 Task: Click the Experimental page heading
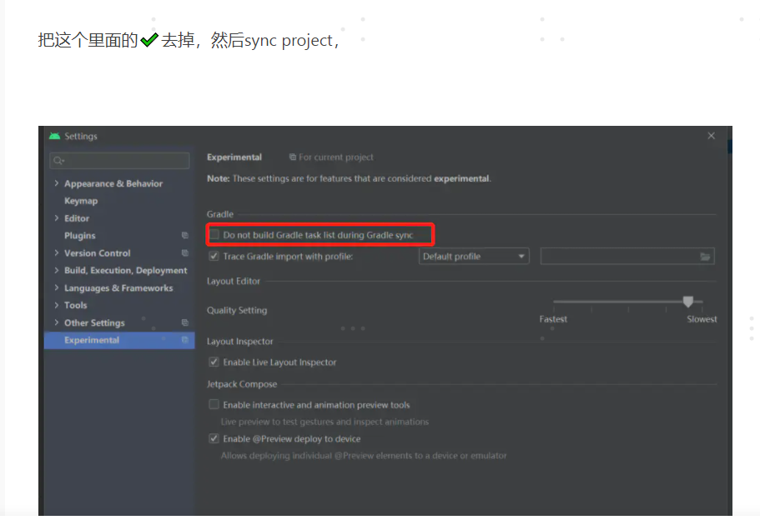point(234,157)
